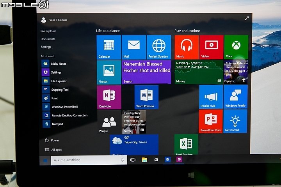Open the Mail tile
This screenshot has height=187, width=281.
[x=134, y=47]
